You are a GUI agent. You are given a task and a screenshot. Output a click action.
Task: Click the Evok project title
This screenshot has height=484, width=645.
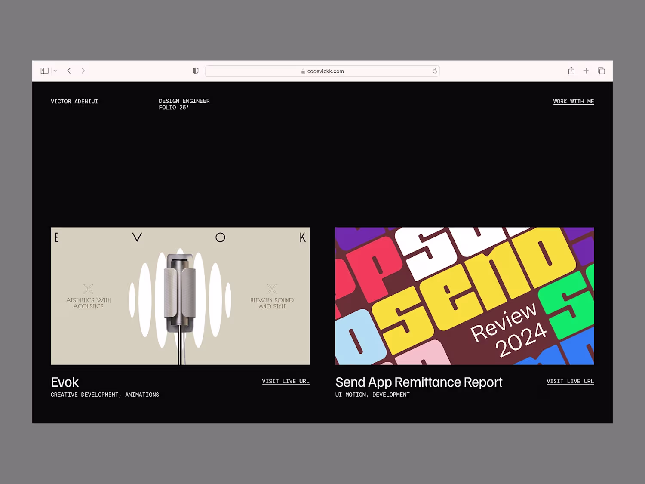coord(65,382)
